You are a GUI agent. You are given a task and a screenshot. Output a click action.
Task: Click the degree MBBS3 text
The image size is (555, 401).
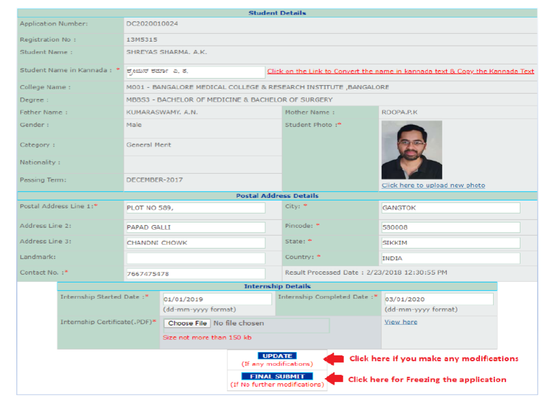tap(229, 100)
